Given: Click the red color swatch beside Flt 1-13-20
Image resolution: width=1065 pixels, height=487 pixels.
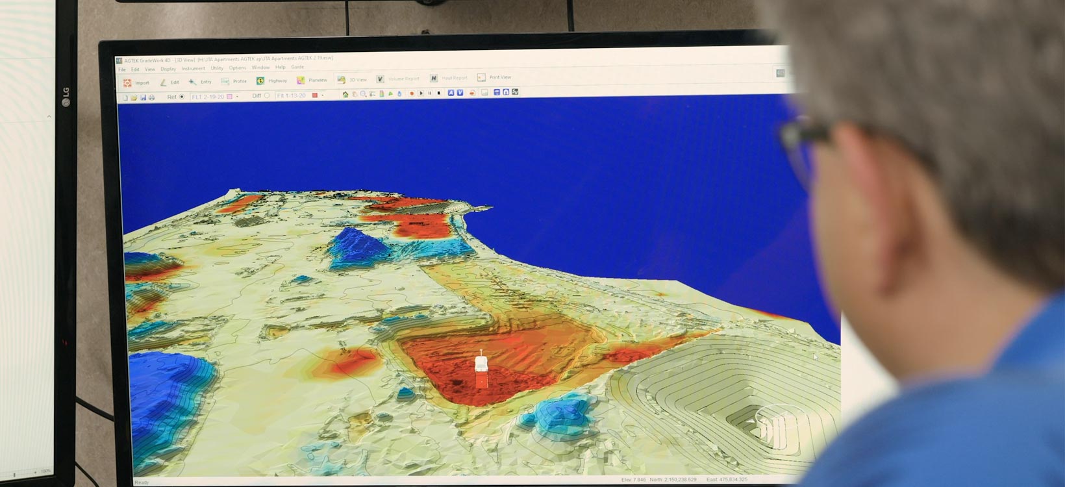Looking at the screenshot, I should click(x=315, y=95).
